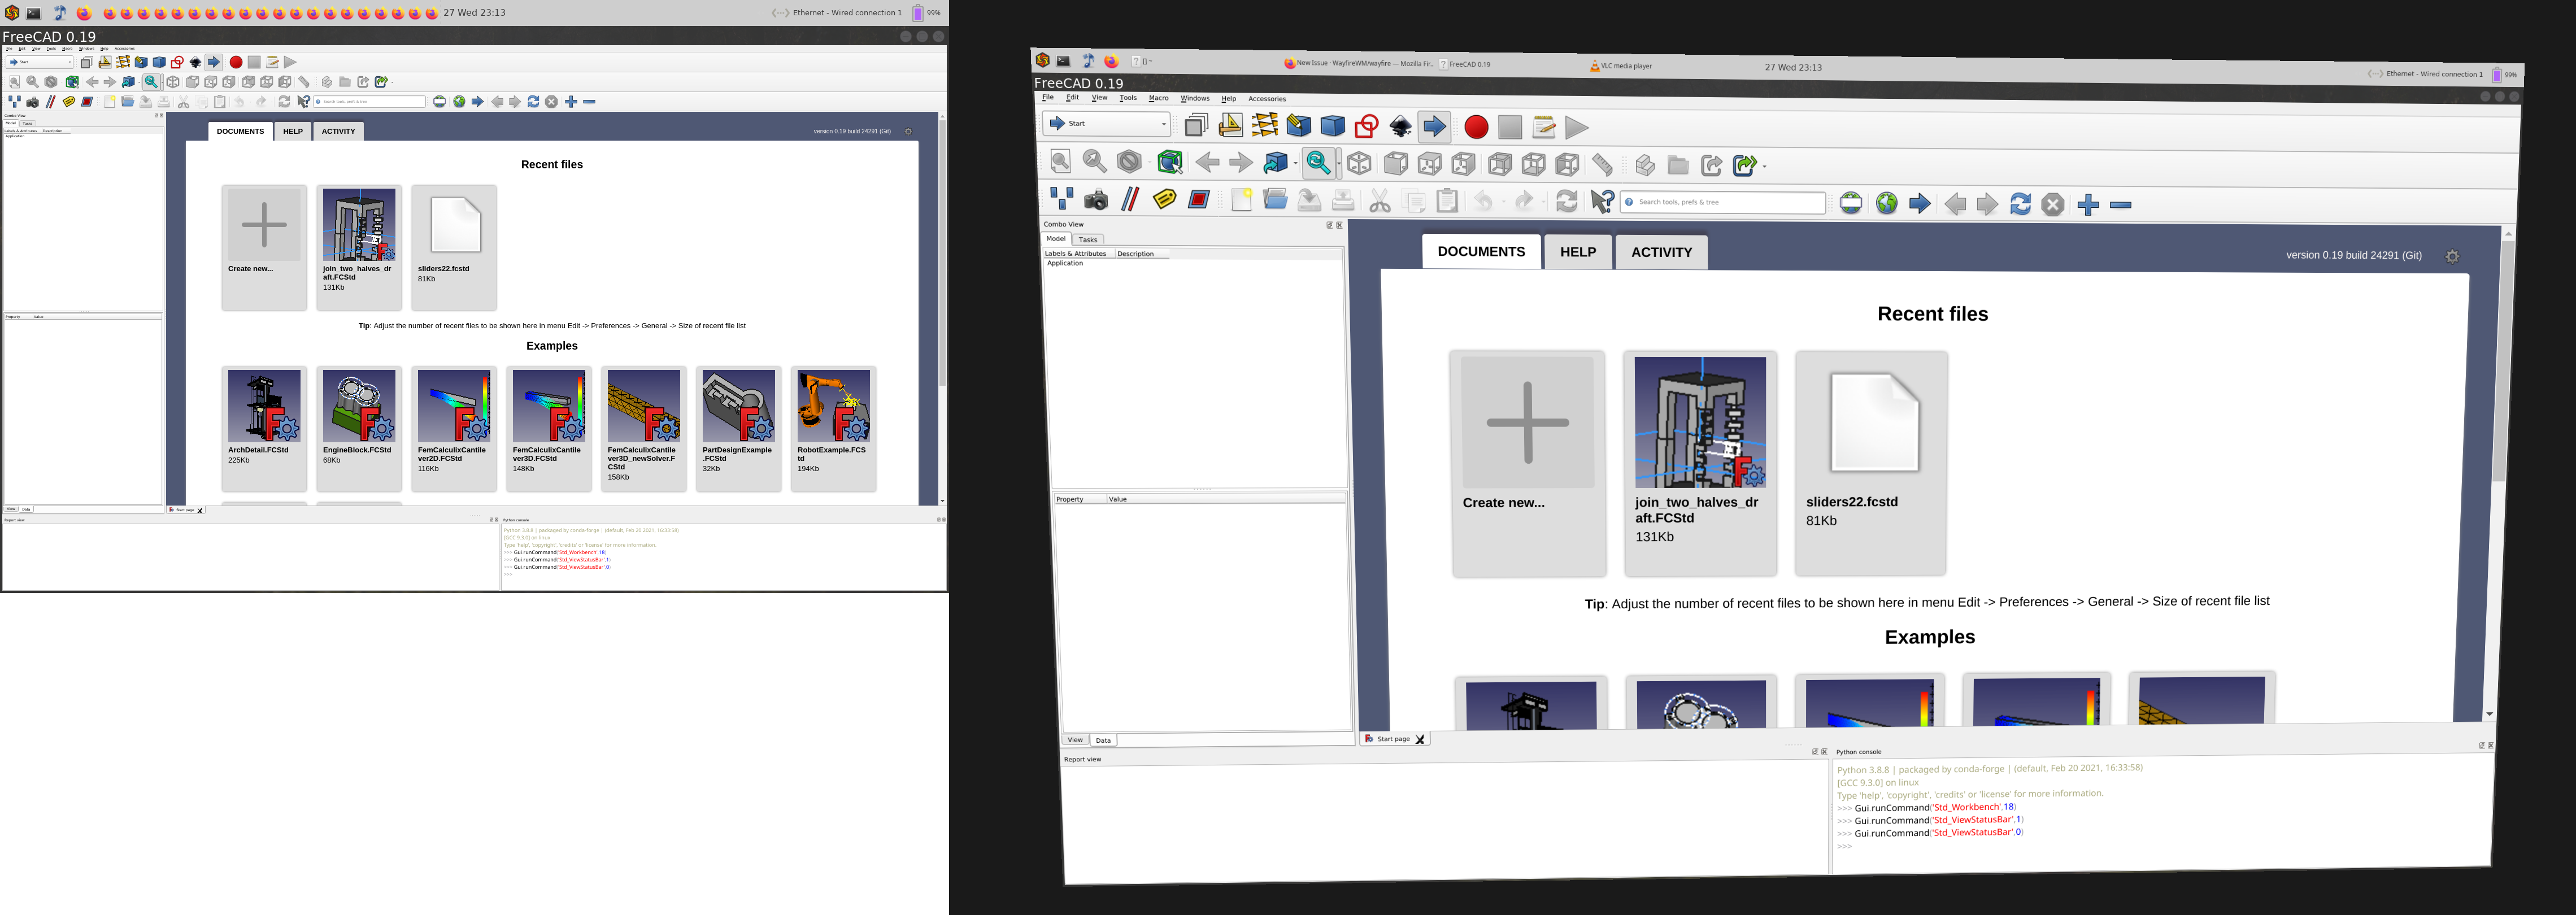Click Part Design workbench icon in large view
Screen dimensions: 2576x915
tap(1298, 125)
